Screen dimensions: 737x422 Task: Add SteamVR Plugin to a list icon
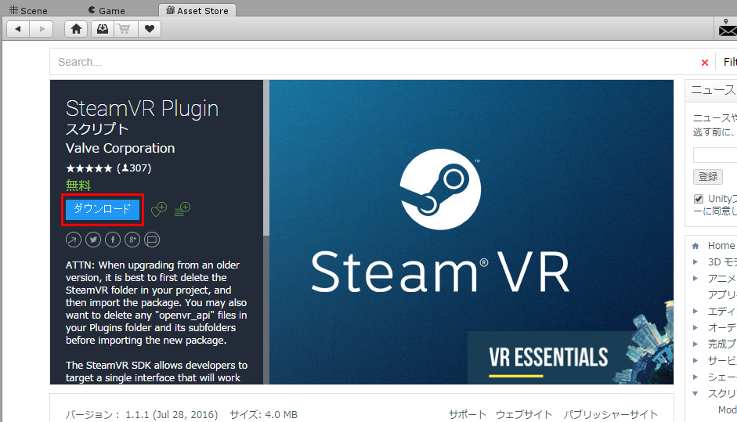point(182,209)
